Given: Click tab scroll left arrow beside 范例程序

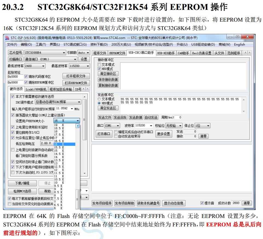Looking at the screenshot, I should [245, 53].
